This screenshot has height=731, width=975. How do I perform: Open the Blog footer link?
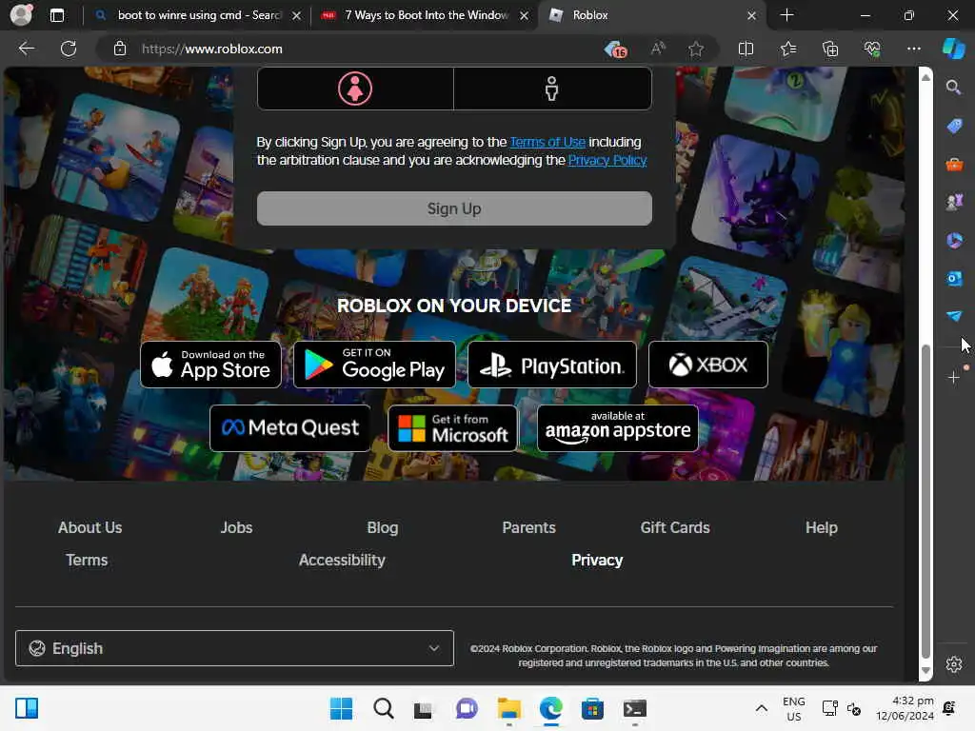coord(383,527)
